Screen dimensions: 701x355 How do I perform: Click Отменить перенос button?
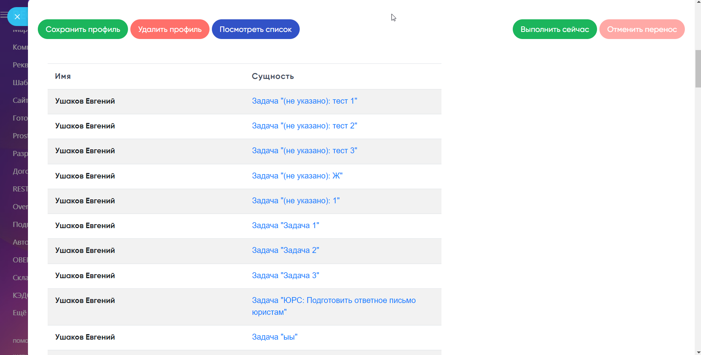pyautogui.click(x=642, y=29)
